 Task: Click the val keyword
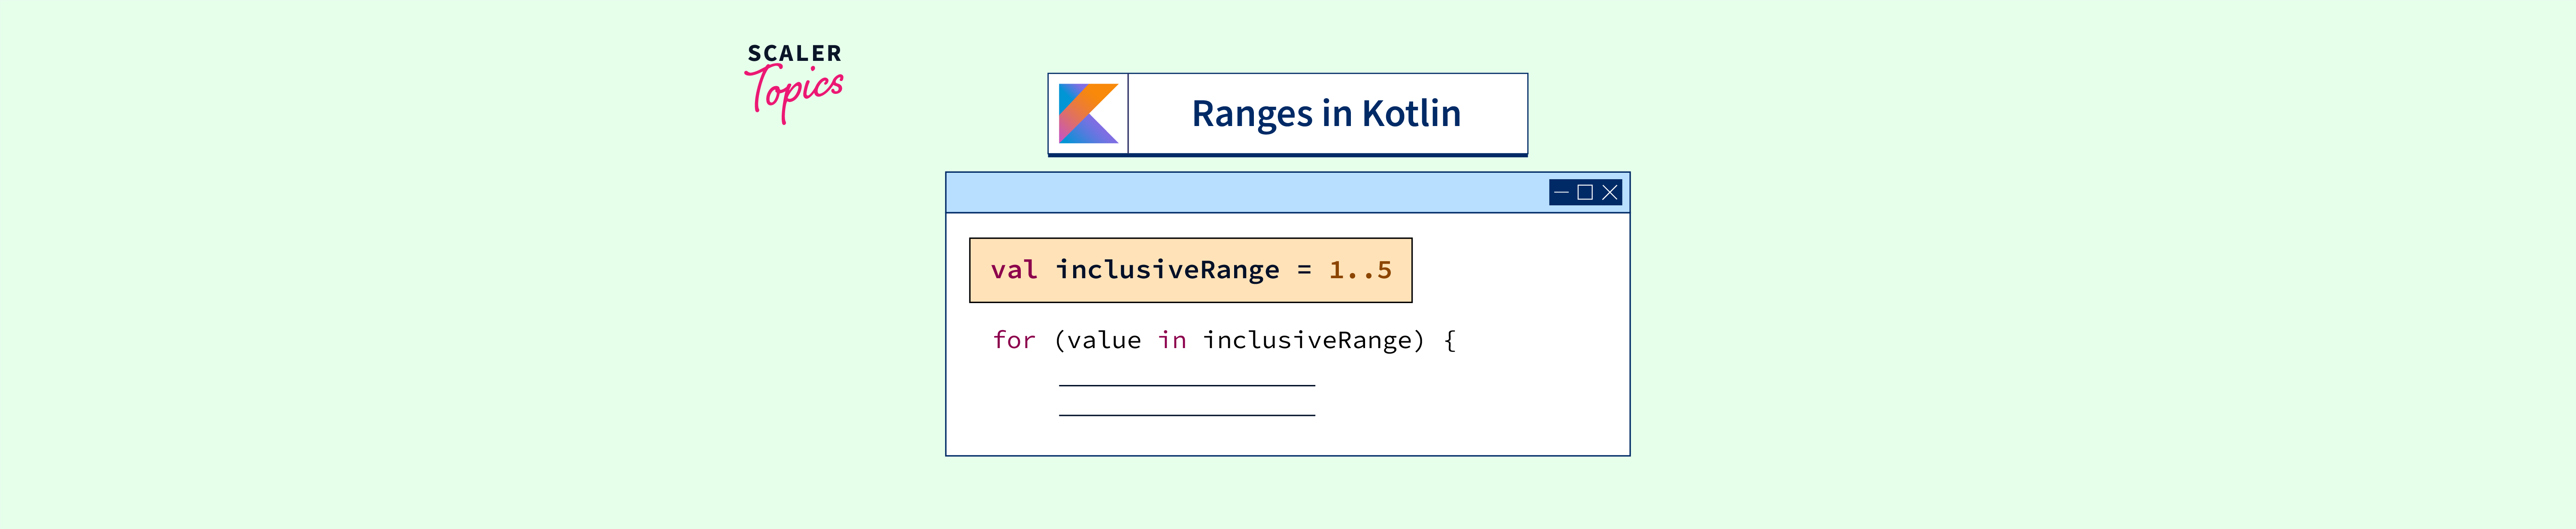tap(1013, 271)
